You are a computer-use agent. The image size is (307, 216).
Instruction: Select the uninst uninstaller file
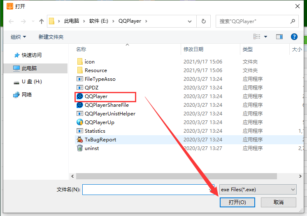tap(92, 148)
